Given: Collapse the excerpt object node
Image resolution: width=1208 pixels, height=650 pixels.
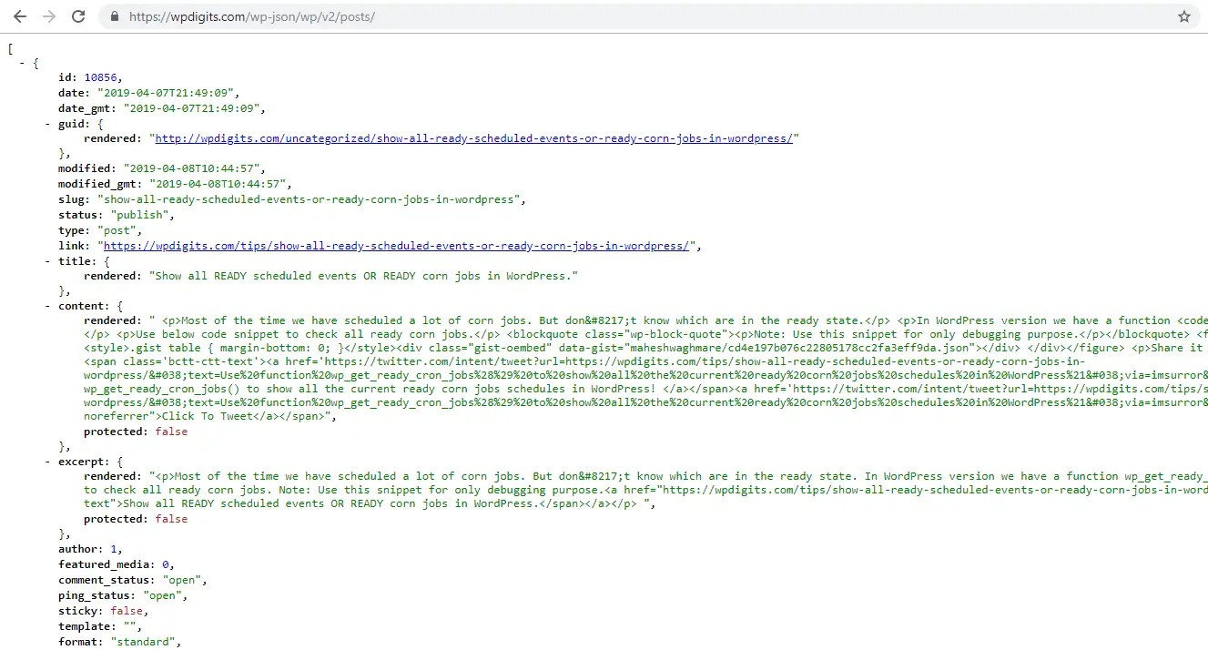Looking at the screenshot, I should [46, 461].
